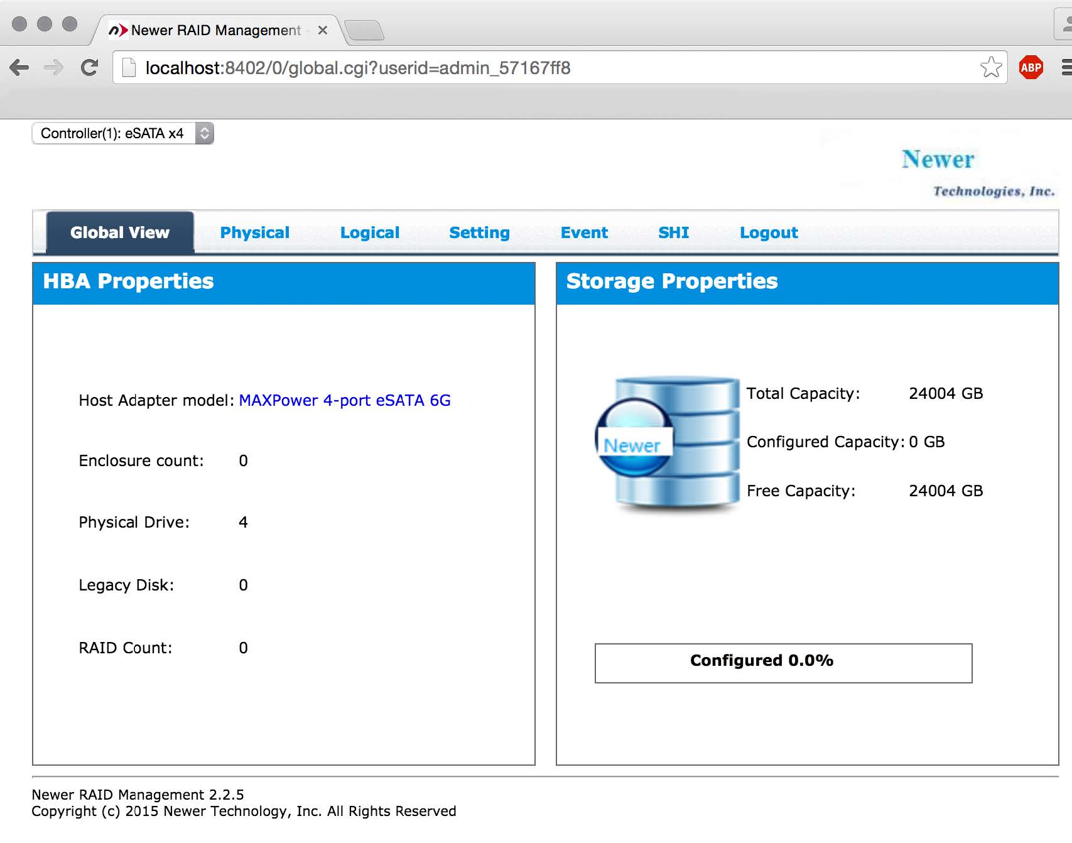Image resolution: width=1072 pixels, height=843 pixels.
Task: Click the MAXPower 4-port eSATA 6G link
Action: 344,400
